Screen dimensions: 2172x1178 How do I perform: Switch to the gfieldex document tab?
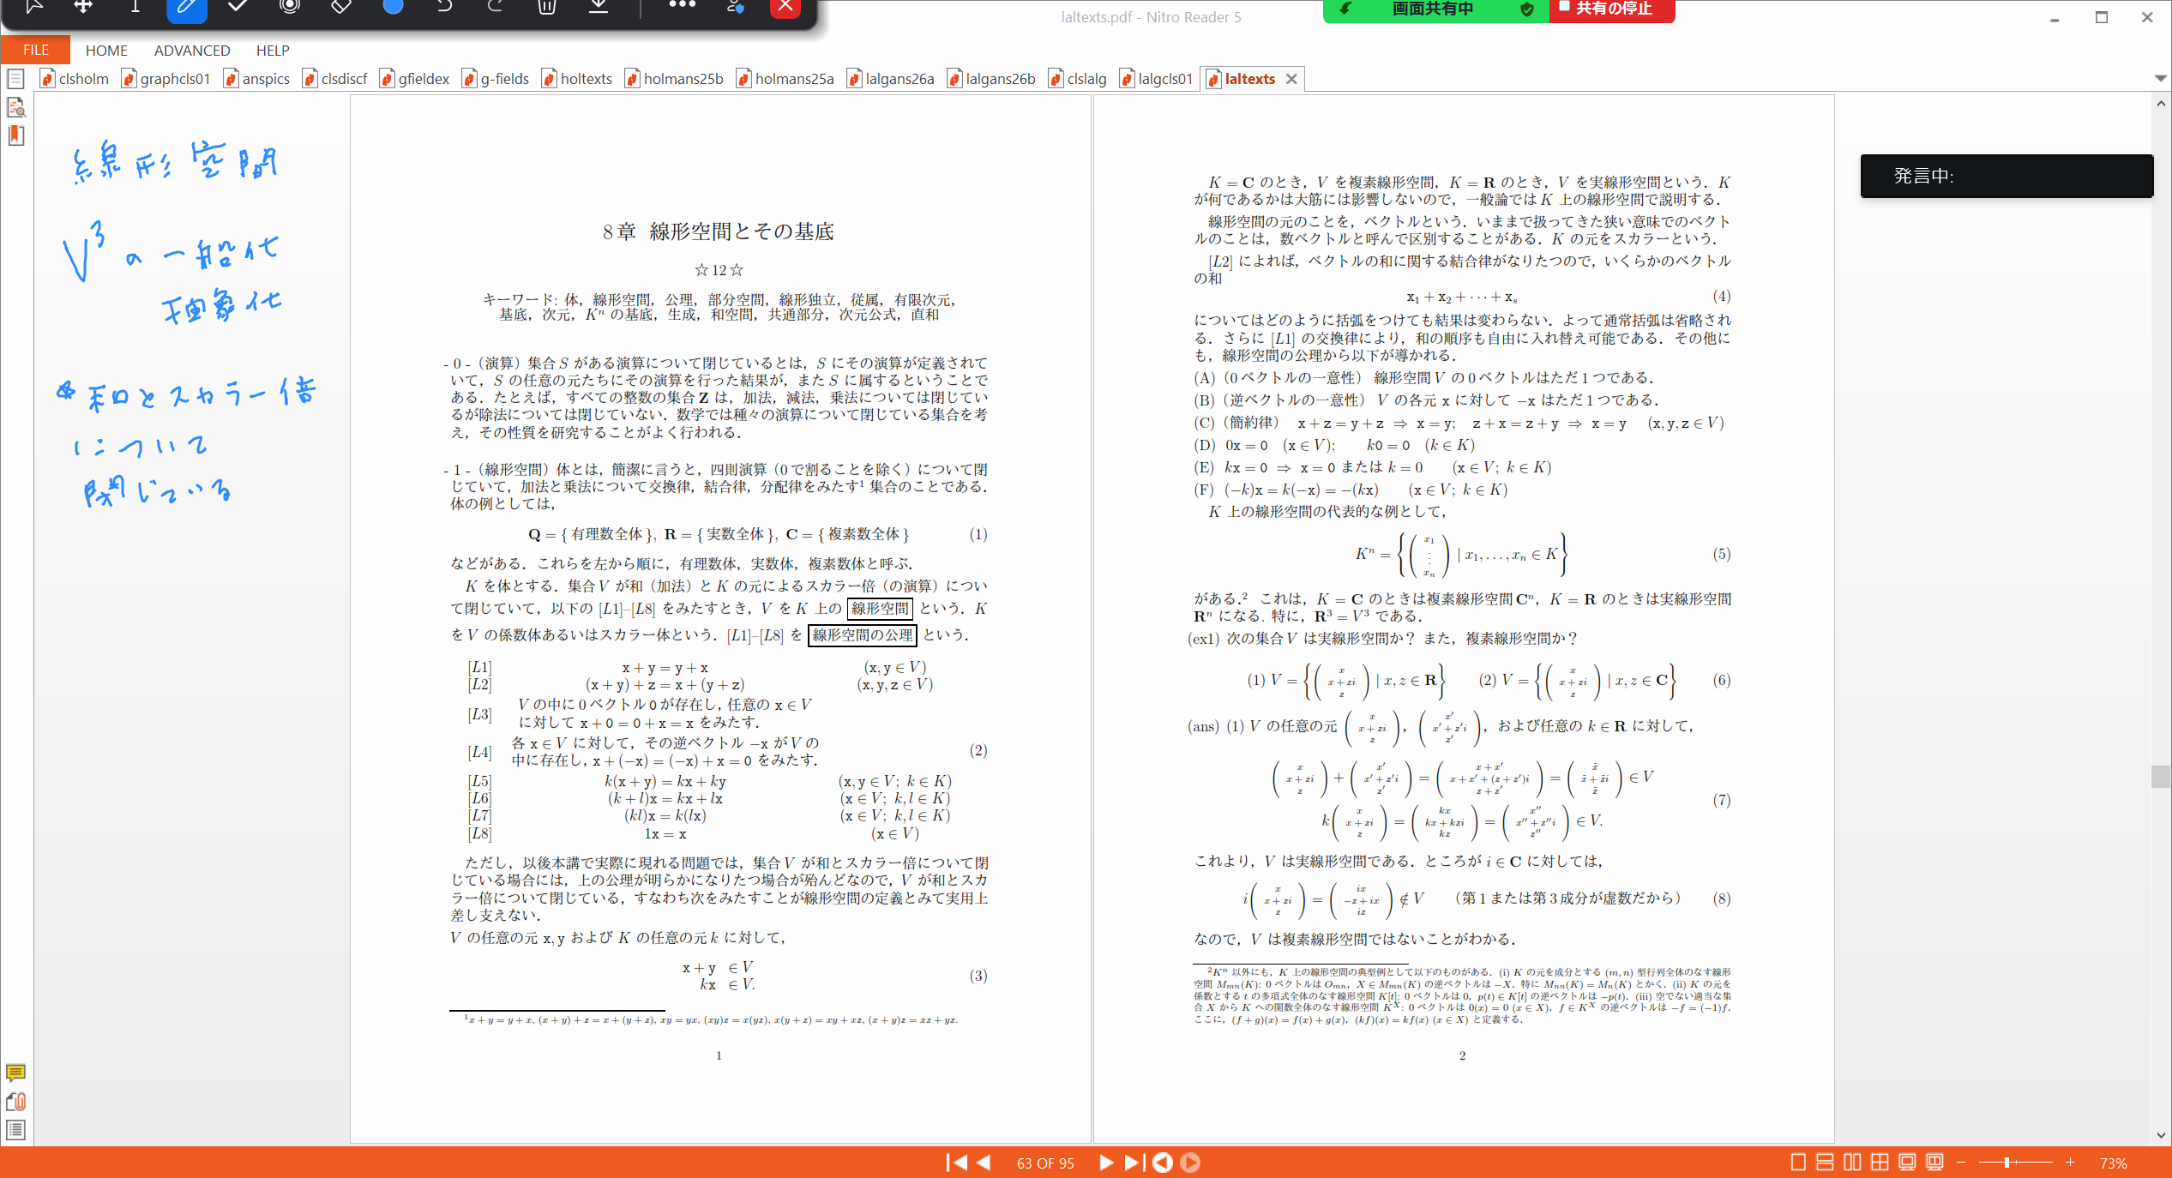(x=415, y=79)
